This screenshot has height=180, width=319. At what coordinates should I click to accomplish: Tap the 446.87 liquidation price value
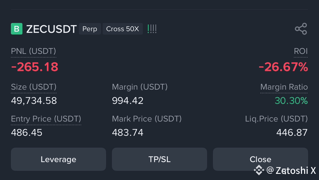click(x=292, y=133)
